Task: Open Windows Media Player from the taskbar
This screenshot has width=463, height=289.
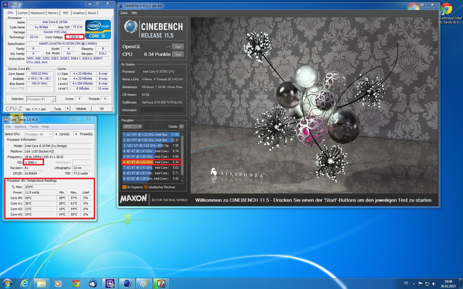Action: pos(58,283)
